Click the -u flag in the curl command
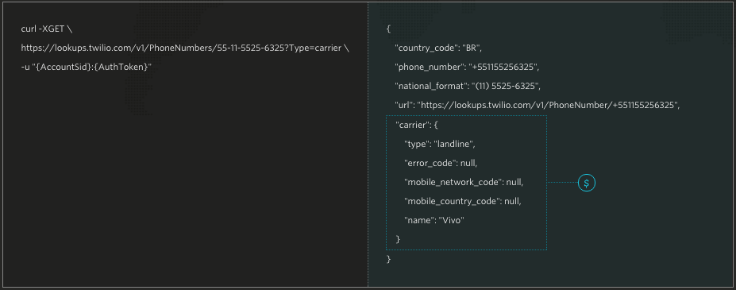736x290 pixels. [25, 68]
